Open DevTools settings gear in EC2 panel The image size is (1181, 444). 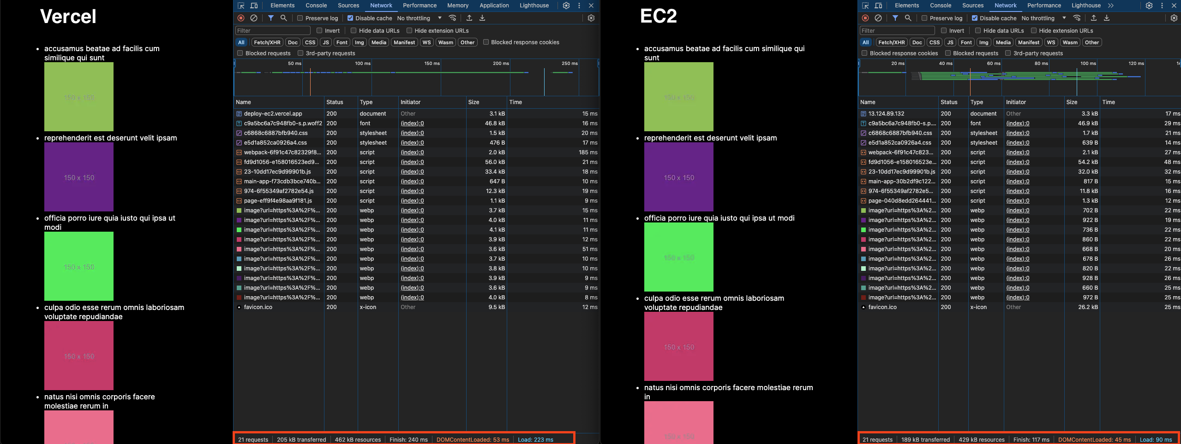coord(1149,6)
